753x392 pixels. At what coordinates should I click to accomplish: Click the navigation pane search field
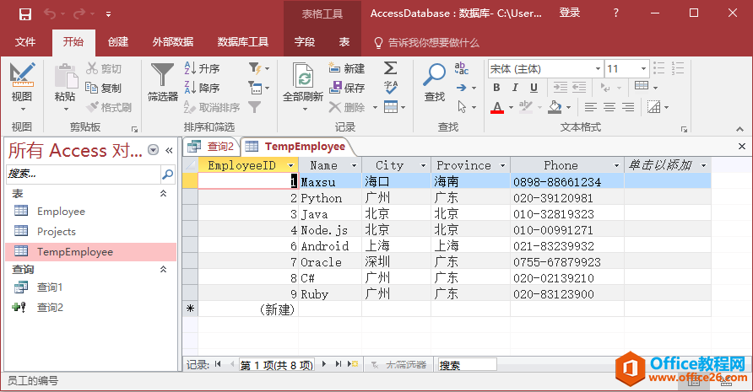click(x=83, y=174)
